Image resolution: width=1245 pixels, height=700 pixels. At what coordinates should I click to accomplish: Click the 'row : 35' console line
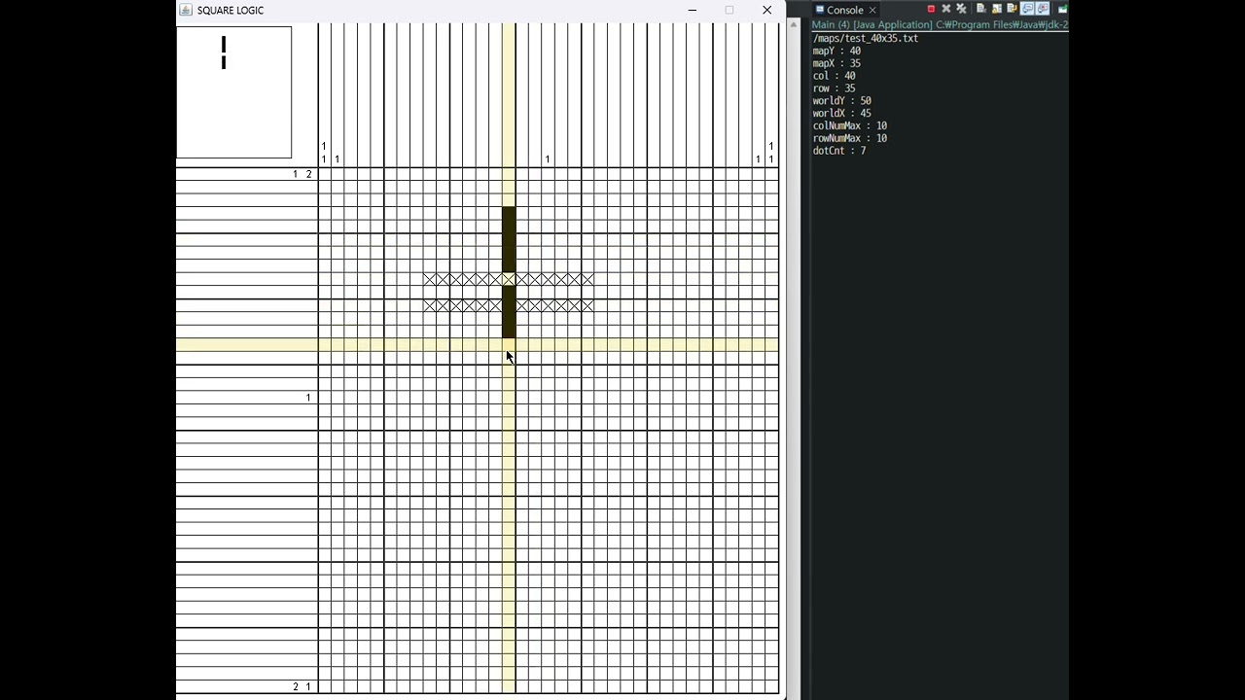click(x=834, y=88)
